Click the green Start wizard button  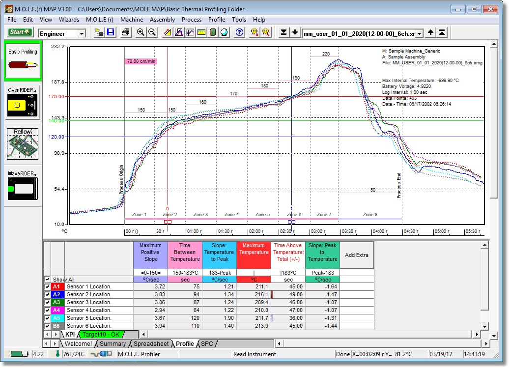[20, 32]
